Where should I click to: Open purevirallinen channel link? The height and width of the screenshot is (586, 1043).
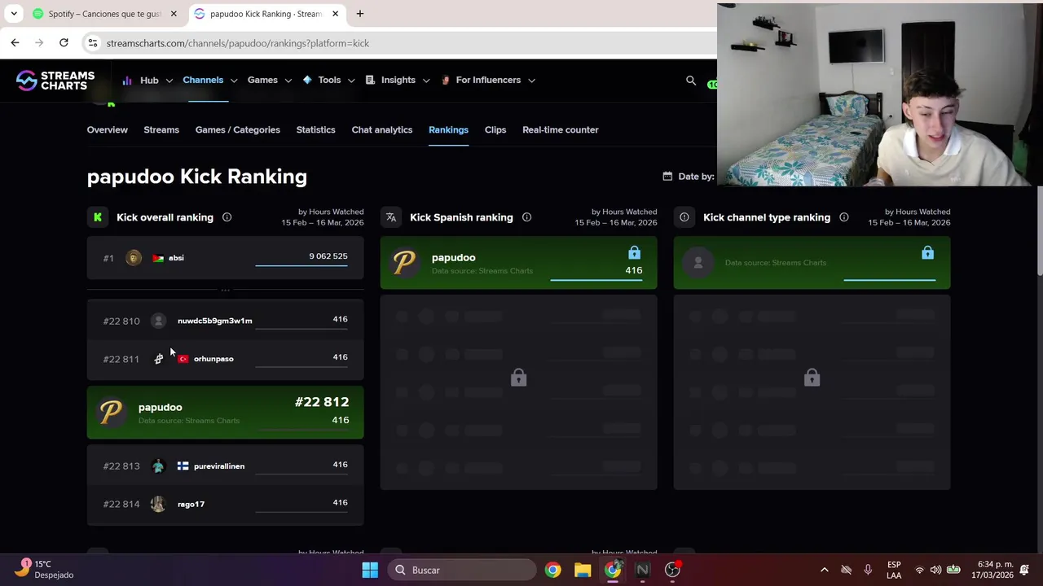(x=219, y=466)
